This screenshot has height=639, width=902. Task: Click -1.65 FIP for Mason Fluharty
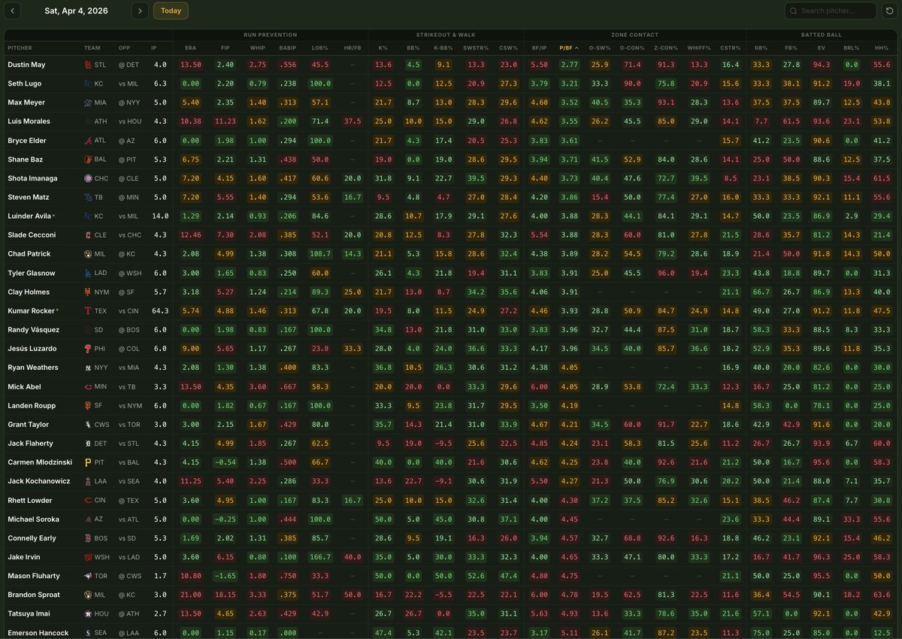pos(225,576)
